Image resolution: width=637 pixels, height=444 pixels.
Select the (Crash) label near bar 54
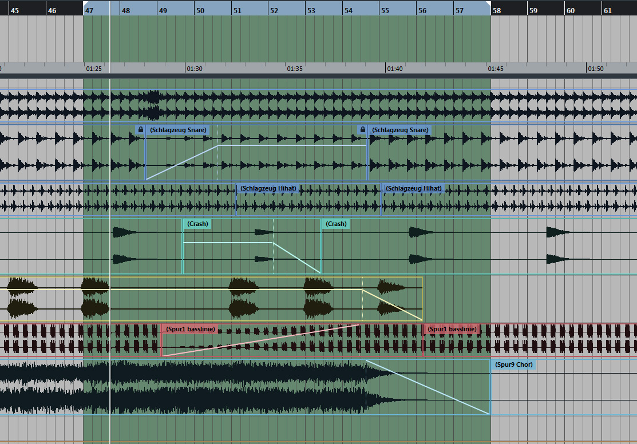[336, 224]
